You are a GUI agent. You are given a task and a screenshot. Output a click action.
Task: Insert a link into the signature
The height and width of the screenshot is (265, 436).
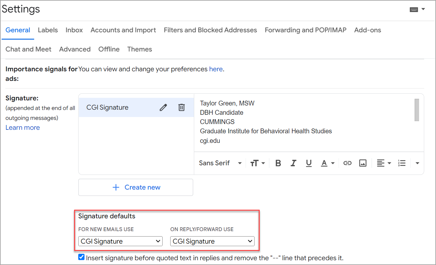click(x=347, y=163)
